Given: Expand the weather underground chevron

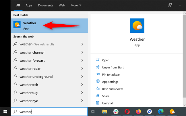Looking at the screenshot, I should tap(82, 76).
